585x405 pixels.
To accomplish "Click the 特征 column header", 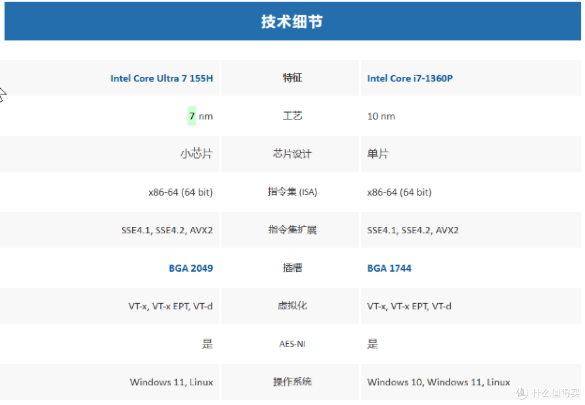I will (x=292, y=78).
